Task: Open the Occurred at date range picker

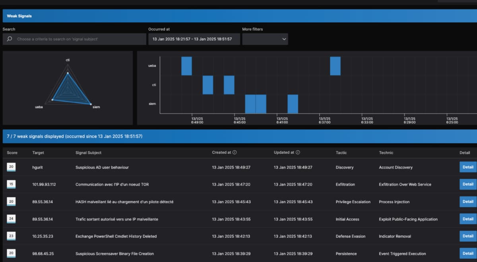Action: 194,39
